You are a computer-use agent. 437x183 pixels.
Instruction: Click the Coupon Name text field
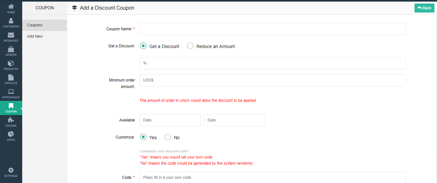[273, 29]
